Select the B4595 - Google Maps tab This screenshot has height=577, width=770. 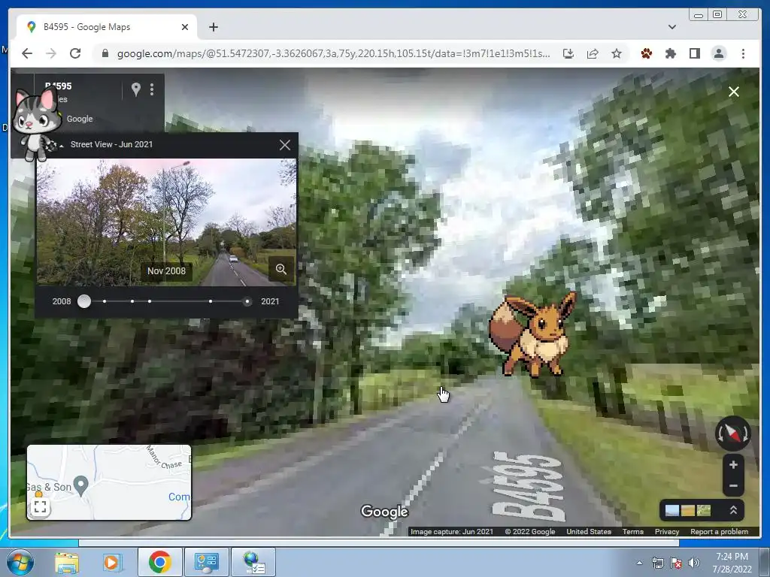coord(107,27)
